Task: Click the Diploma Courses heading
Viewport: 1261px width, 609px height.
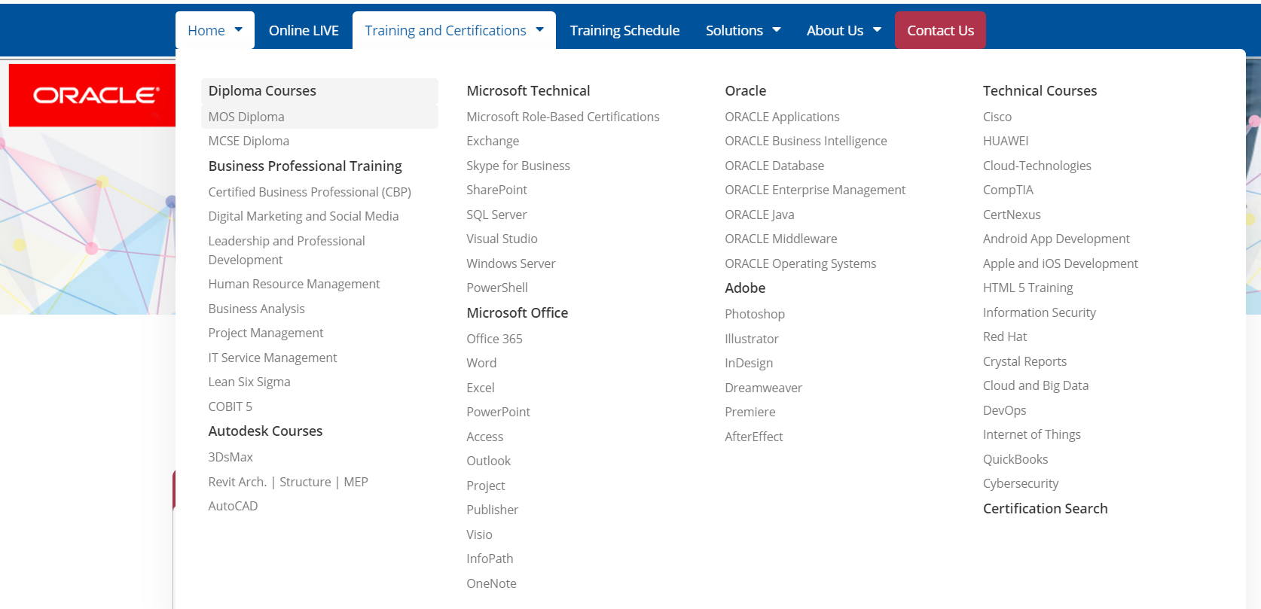Action: point(262,91)
